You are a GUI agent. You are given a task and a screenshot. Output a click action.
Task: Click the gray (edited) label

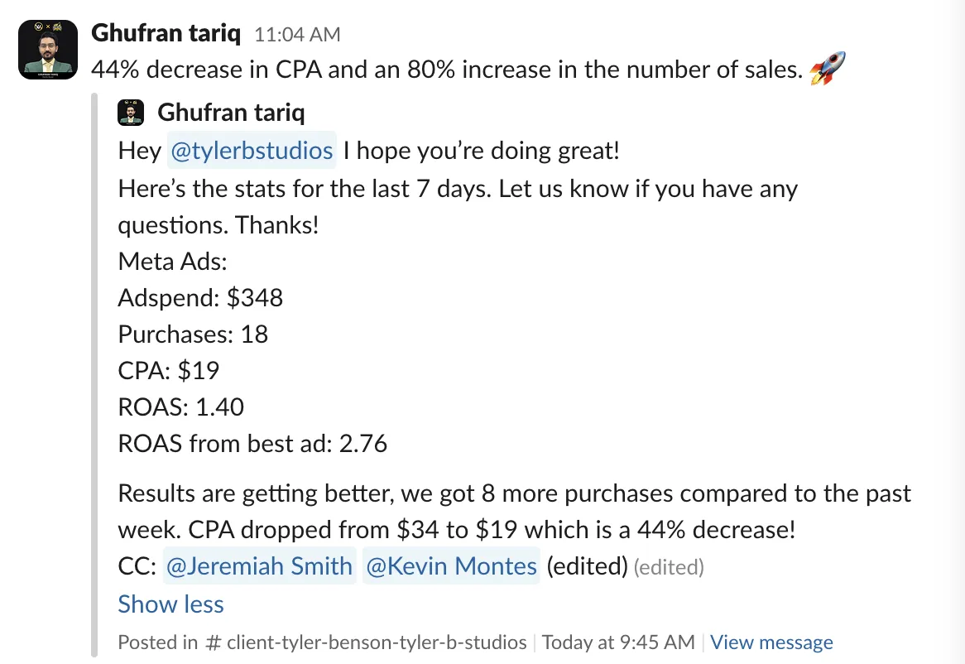[669, 567]
